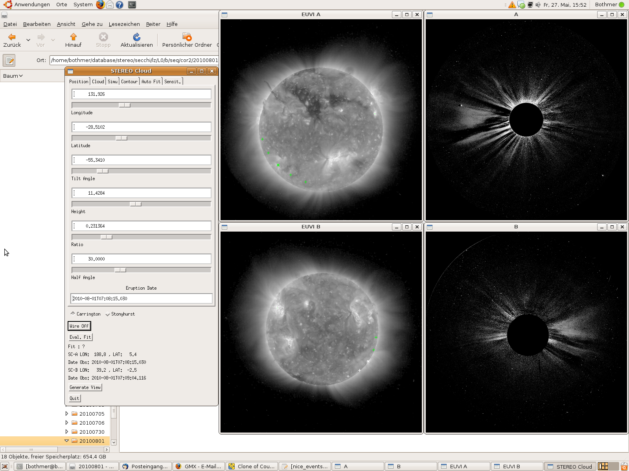Viewport: 629px width, 471px height.
Task: Click the network monitor tray icon
Action: (530, 5)
